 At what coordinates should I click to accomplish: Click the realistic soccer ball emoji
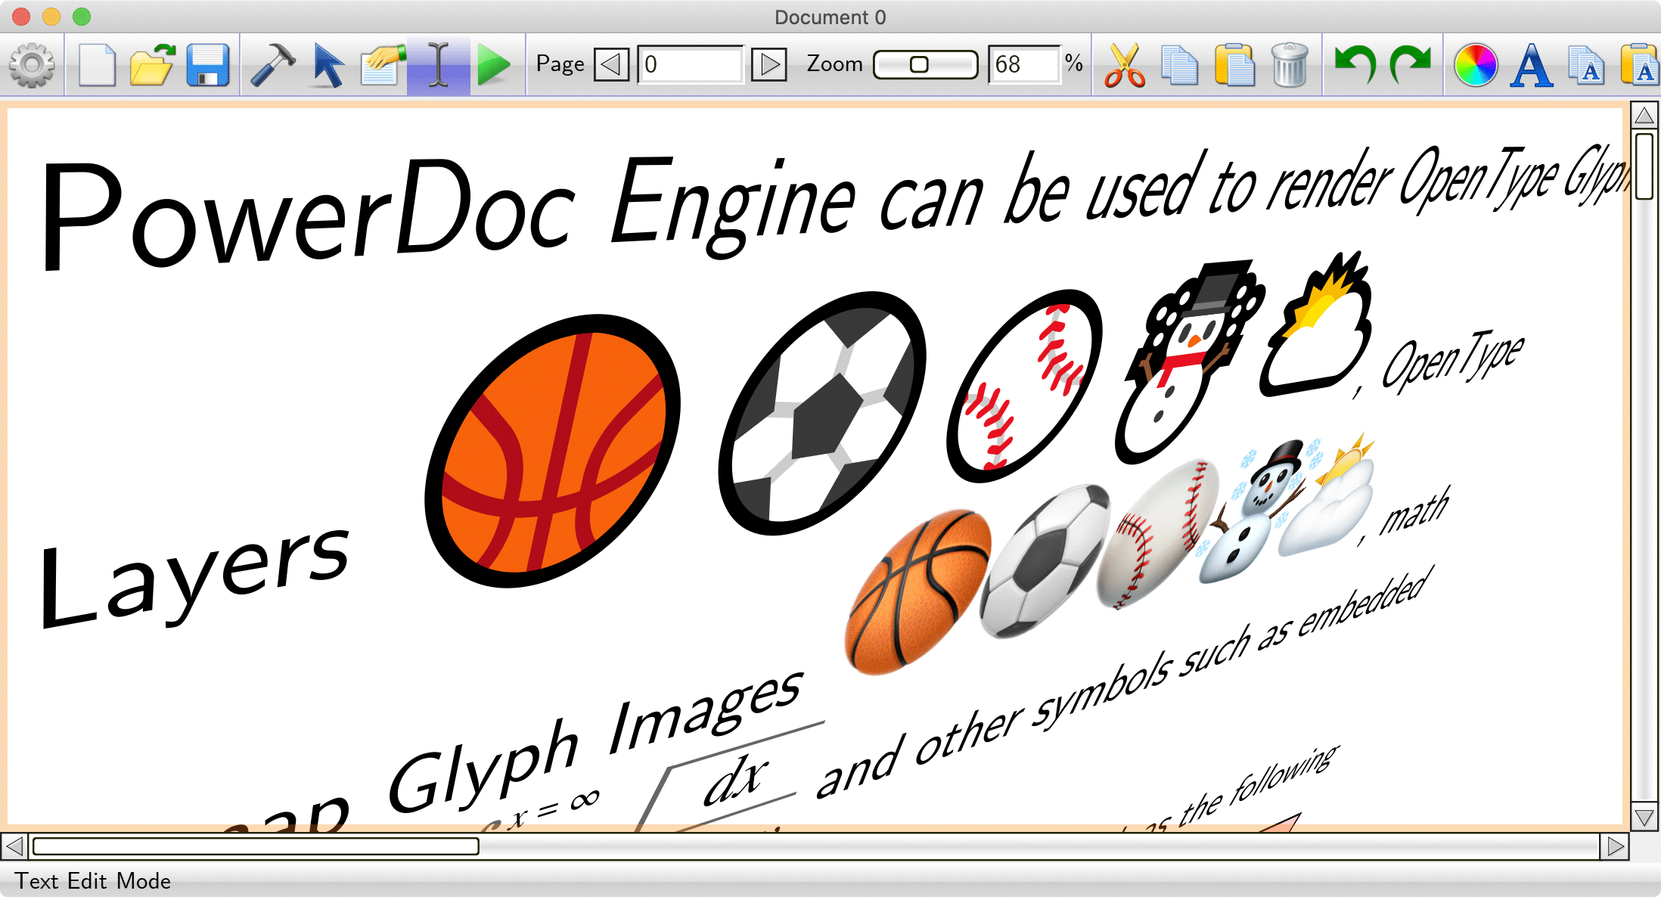point(1044,561)
